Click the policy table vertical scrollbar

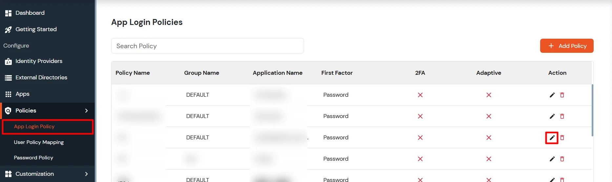click(592, 110)
